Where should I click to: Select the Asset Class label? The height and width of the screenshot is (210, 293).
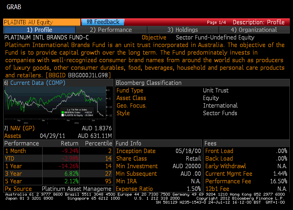click(131, 98)
